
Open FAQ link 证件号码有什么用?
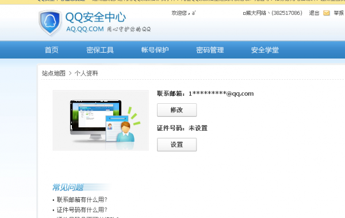coord(82,210)
